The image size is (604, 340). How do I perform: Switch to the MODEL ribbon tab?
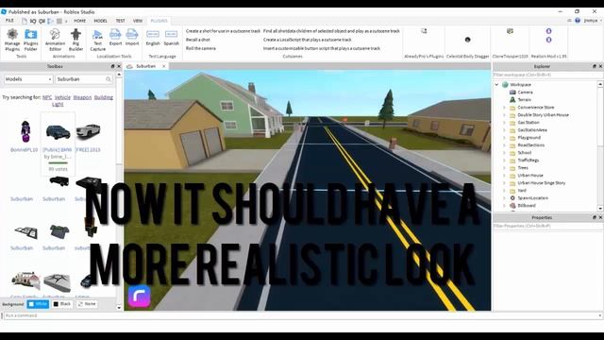[101, 21]
